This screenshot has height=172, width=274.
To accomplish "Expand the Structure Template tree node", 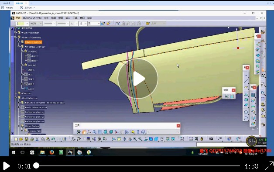I will coord(19,103).
